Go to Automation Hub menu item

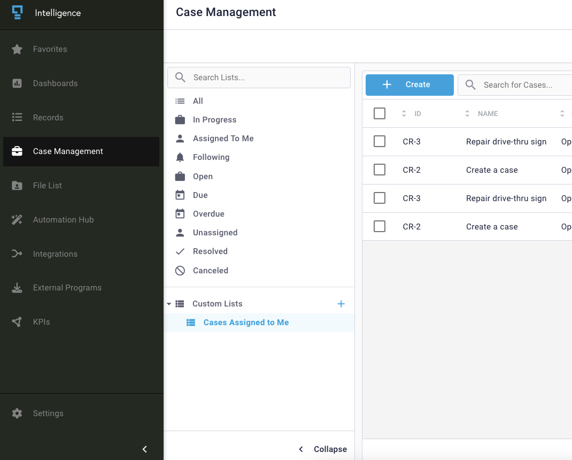81,219
